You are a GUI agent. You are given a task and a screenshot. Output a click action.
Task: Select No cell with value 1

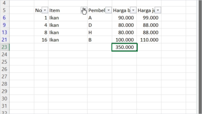pos(41,18)
